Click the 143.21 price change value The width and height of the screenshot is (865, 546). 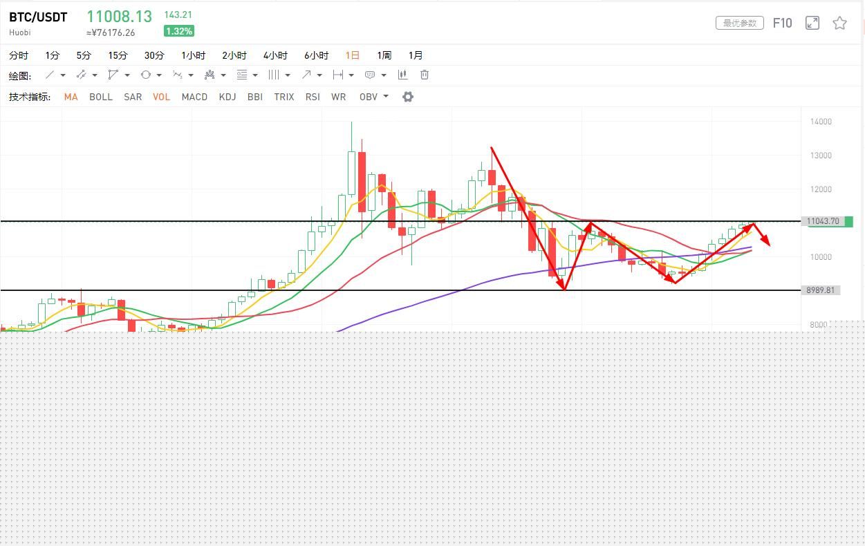coord(178,15)
